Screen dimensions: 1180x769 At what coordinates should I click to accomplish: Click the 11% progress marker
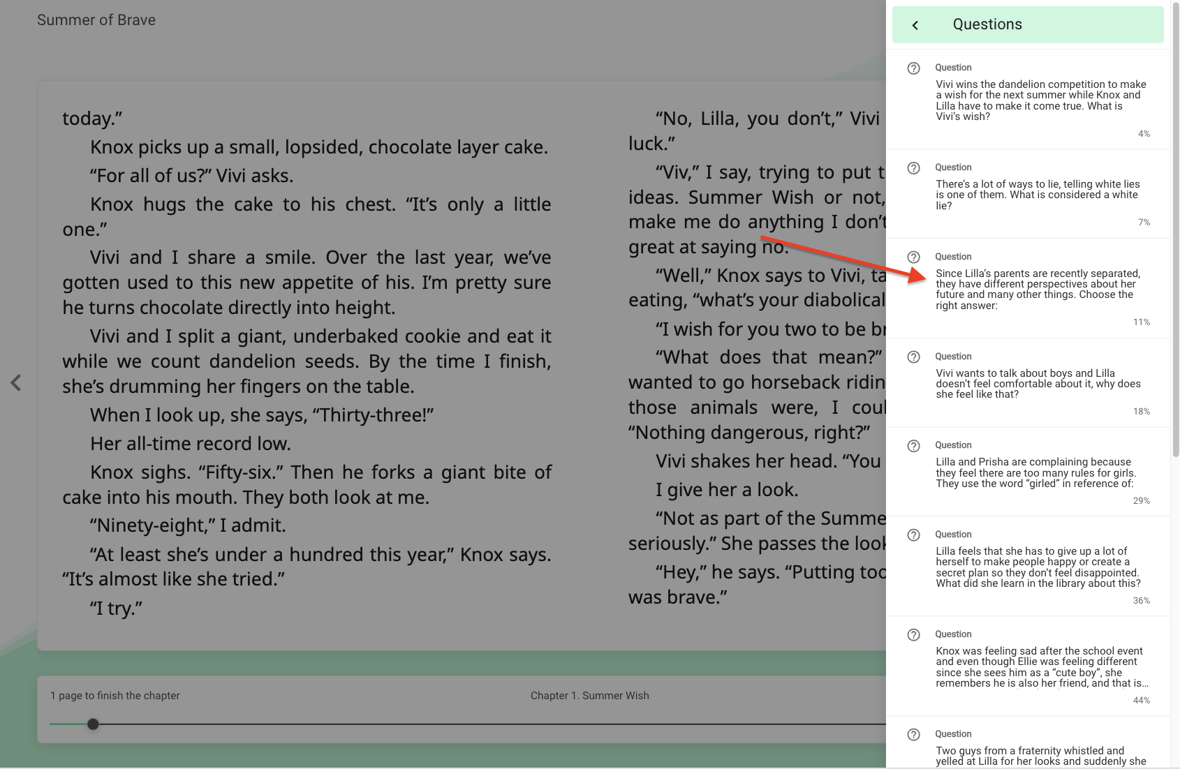(1142, 322)
